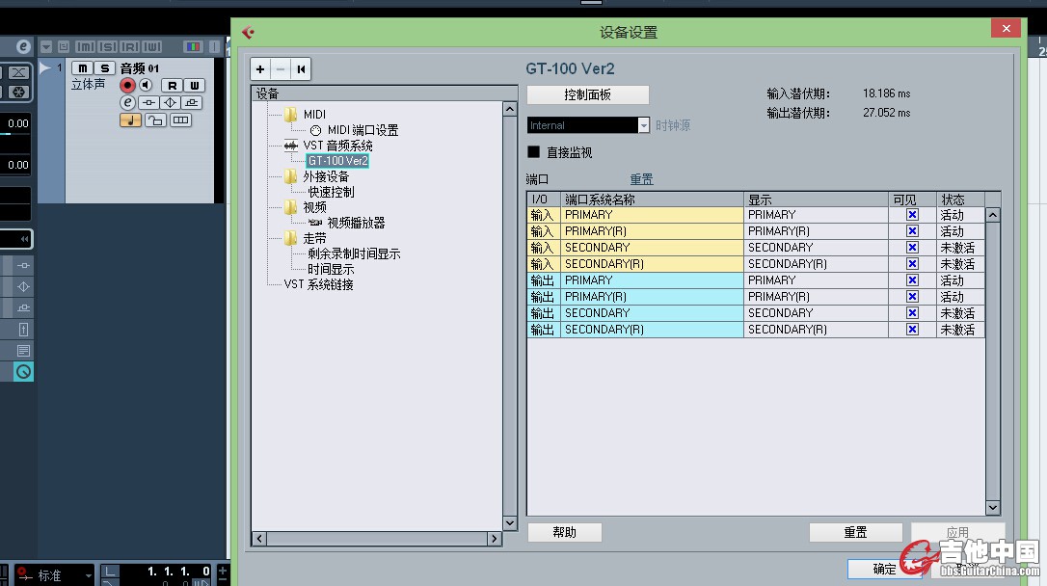Image resolution: width=1047 pixels, height=586 pixels.
Task: Select 视频播放器 in device tree
Action: [x=356, y=223]
